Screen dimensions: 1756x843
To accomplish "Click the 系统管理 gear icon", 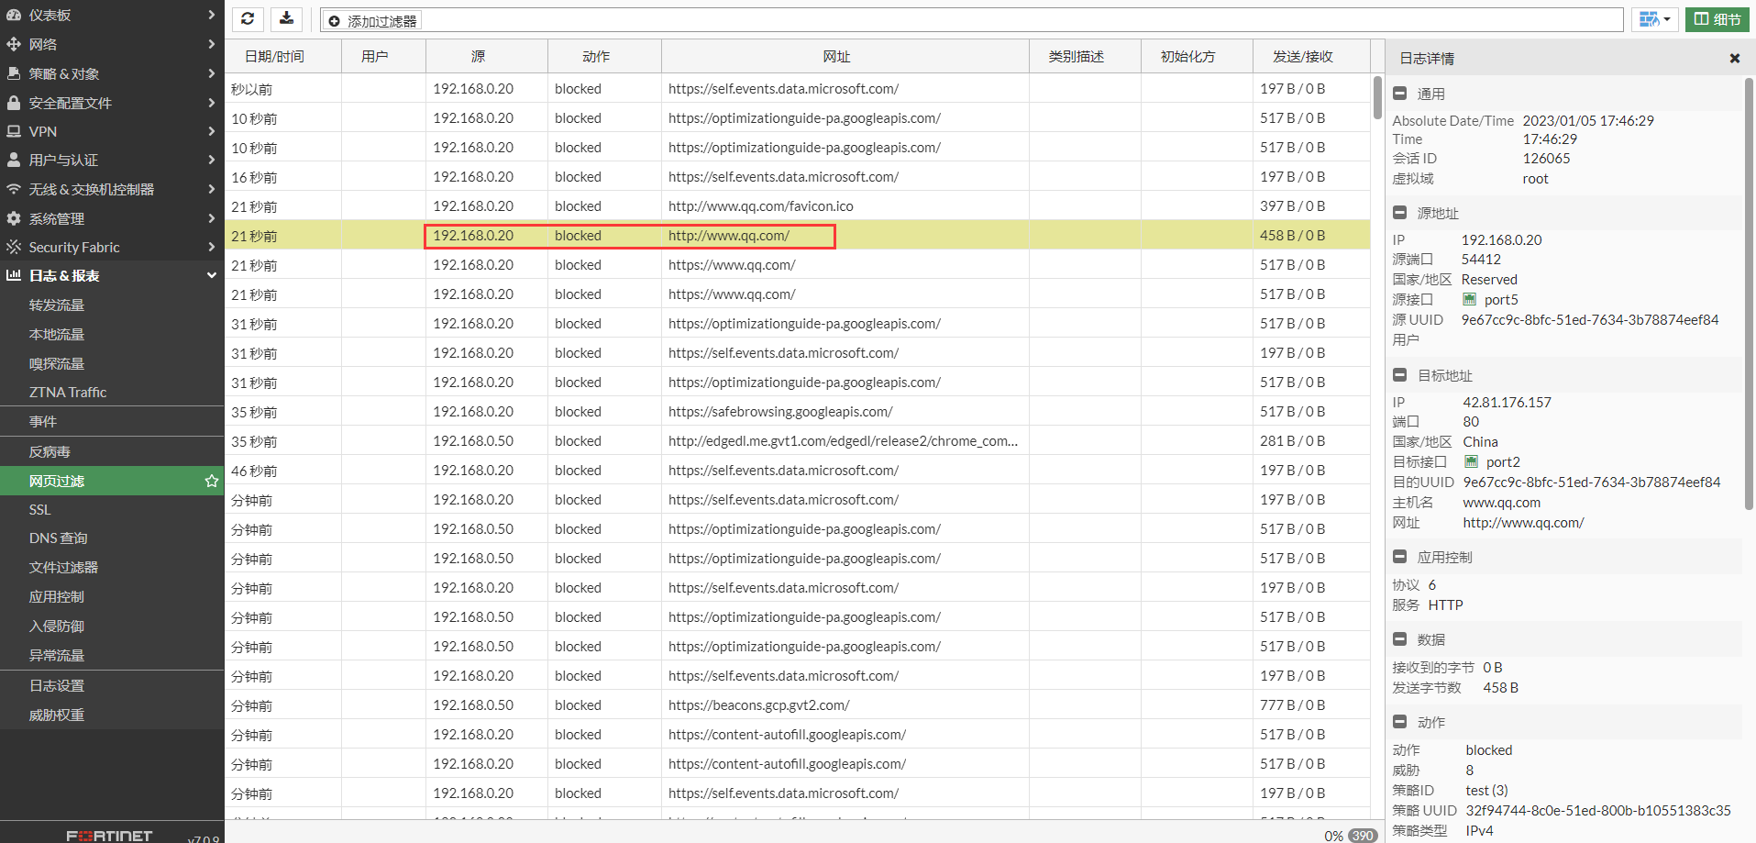I will (x=14, y=218).
